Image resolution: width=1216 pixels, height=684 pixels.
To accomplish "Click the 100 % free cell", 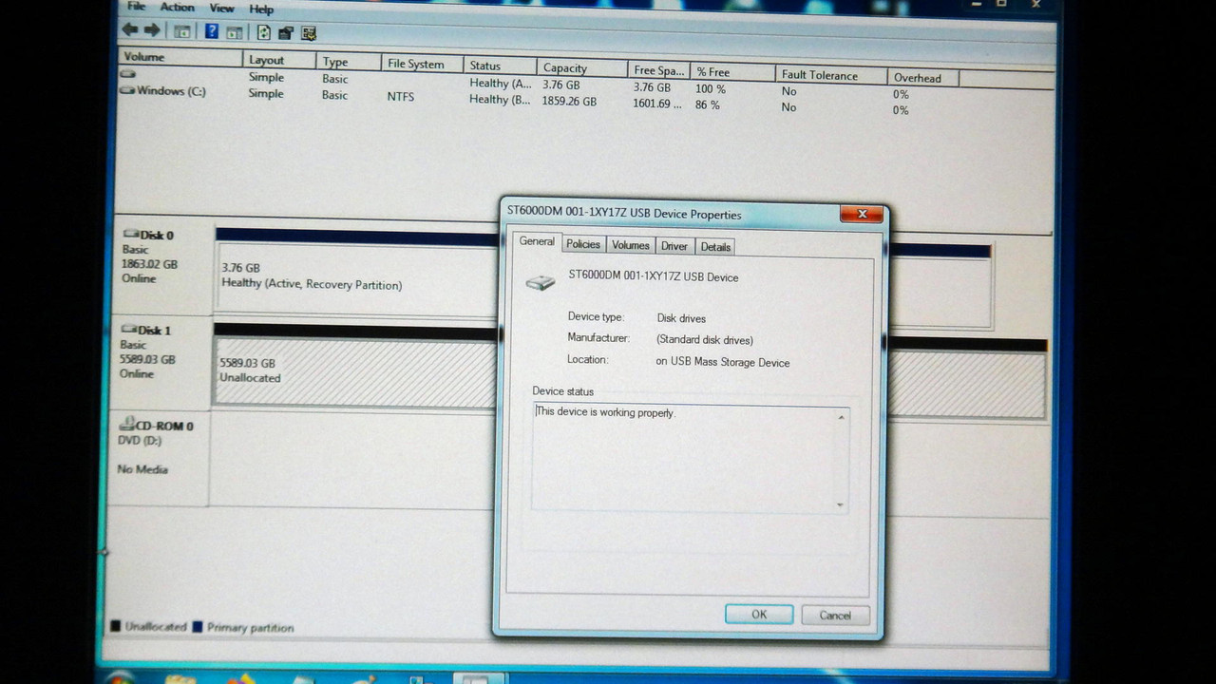I will click(x=710, y=88).
